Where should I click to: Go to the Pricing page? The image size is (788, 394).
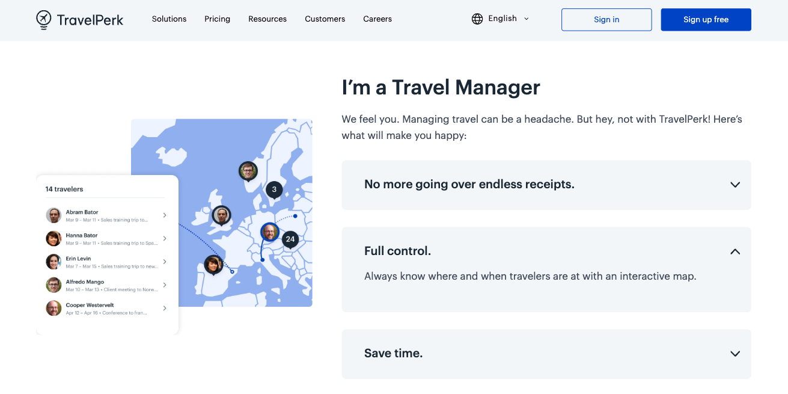pyautogui.click(x=217, y=19)
